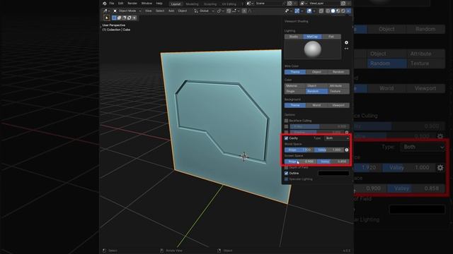Open the Render menu

(132, 4)
